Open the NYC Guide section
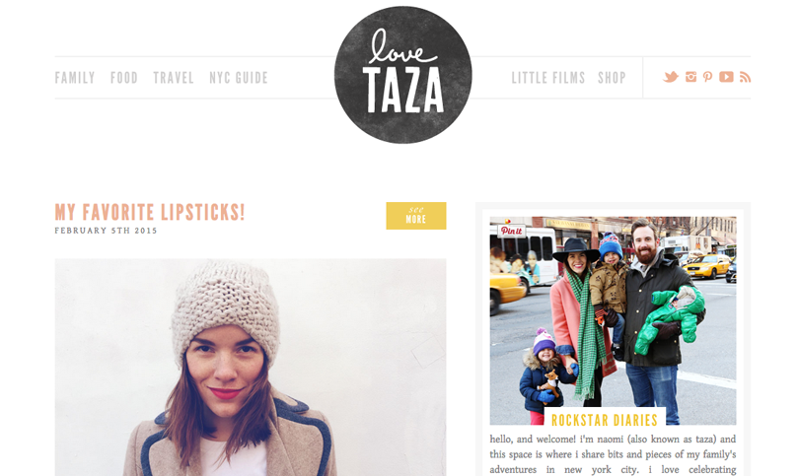Screen dimensions: 798x476 coord(239,78)
